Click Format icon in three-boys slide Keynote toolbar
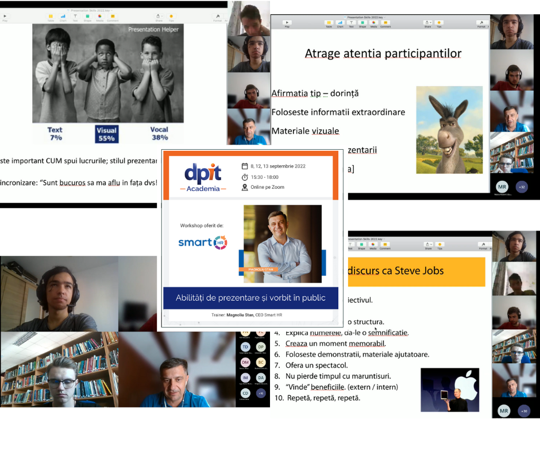 [x=218, y=16]
